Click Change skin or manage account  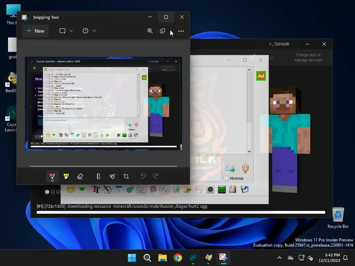308,57
